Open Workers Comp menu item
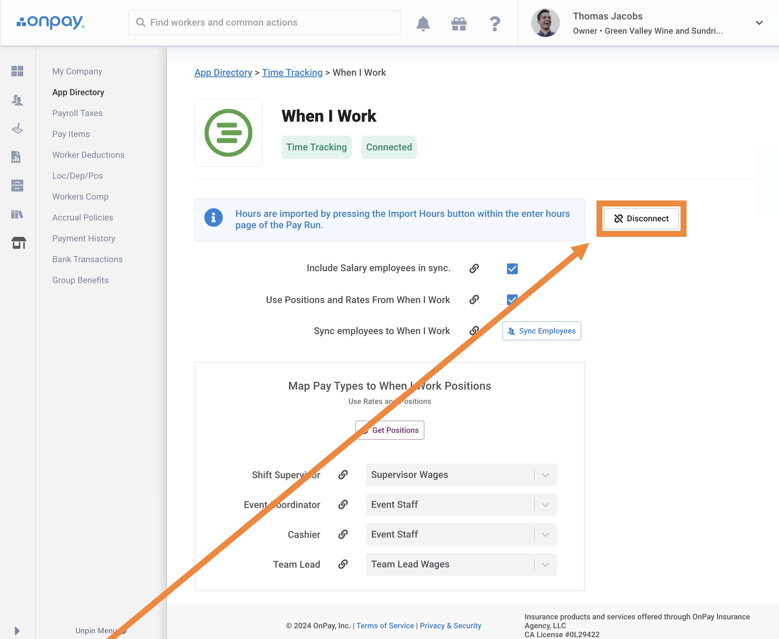 tap(81, 197)
